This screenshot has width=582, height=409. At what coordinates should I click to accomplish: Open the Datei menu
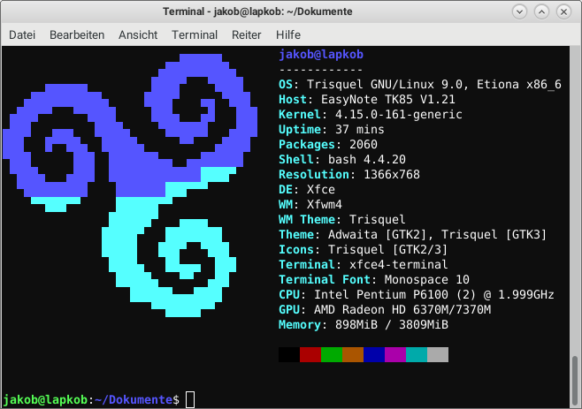(22, 34)
